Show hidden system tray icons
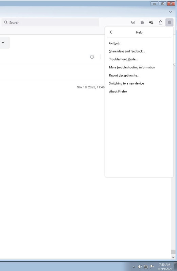This screenshot has height=271, width=177. (x=134, y=267)
